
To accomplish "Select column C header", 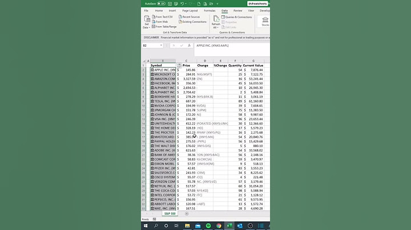I will 186,61.
